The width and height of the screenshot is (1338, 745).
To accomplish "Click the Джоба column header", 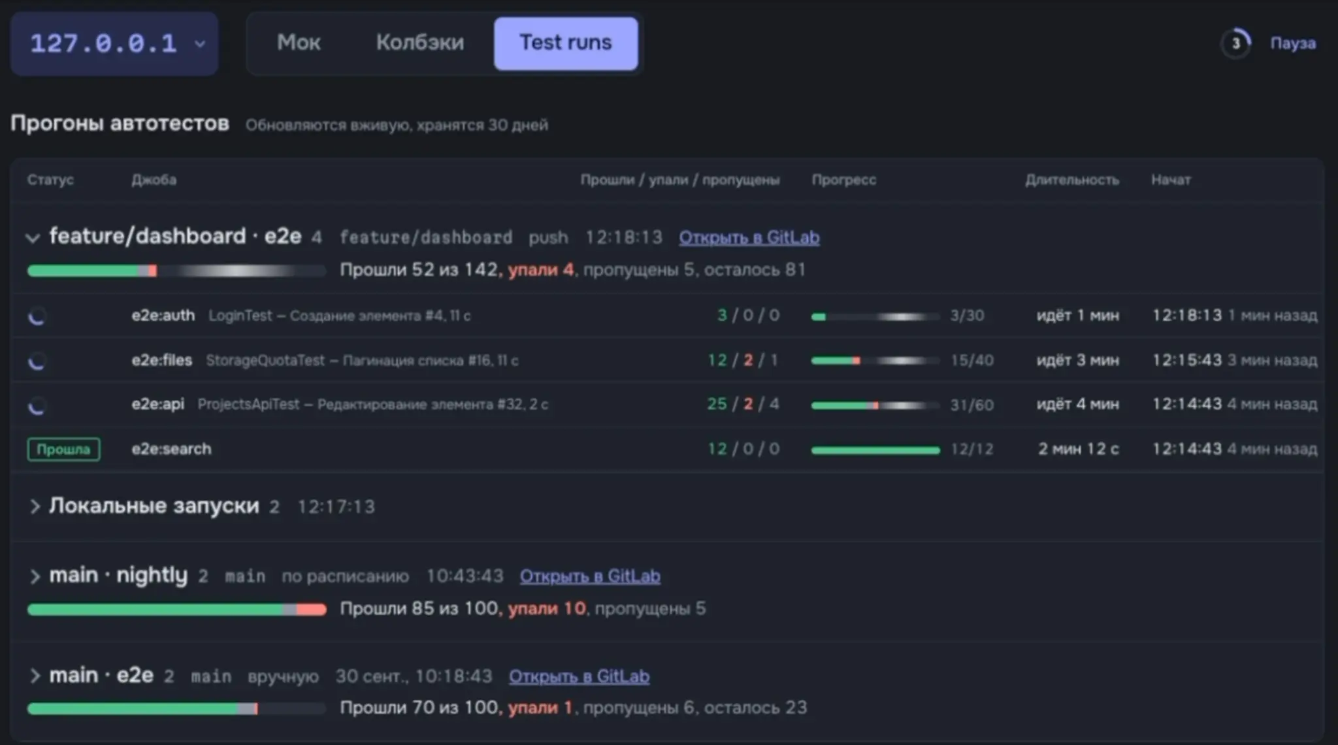I will pos(154,180).
